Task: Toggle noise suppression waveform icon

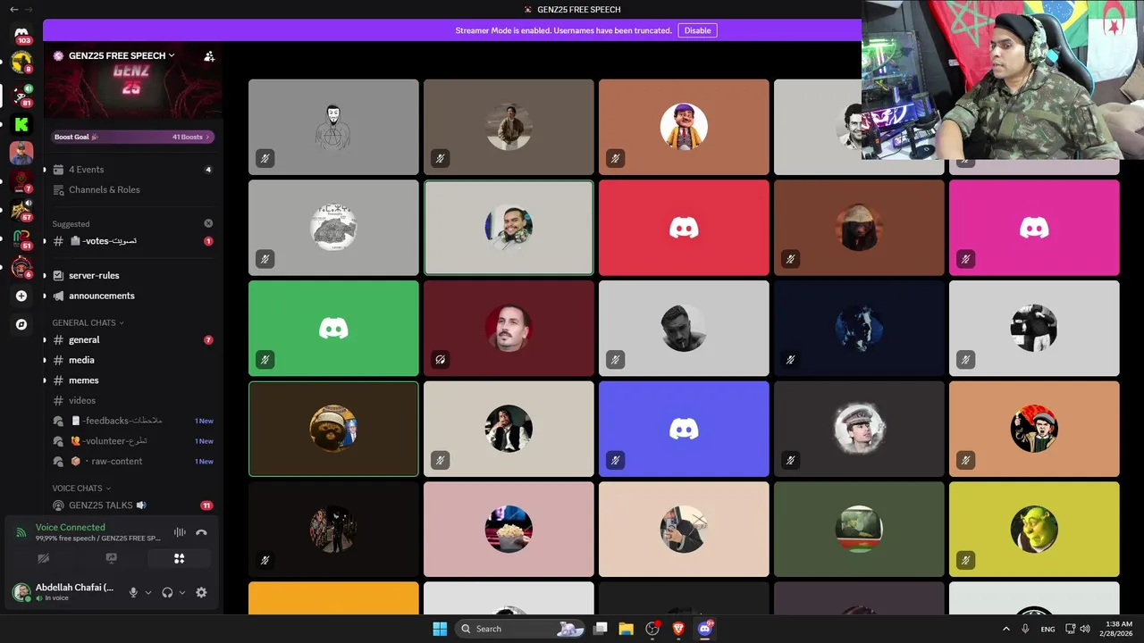Action: [180, 532]
